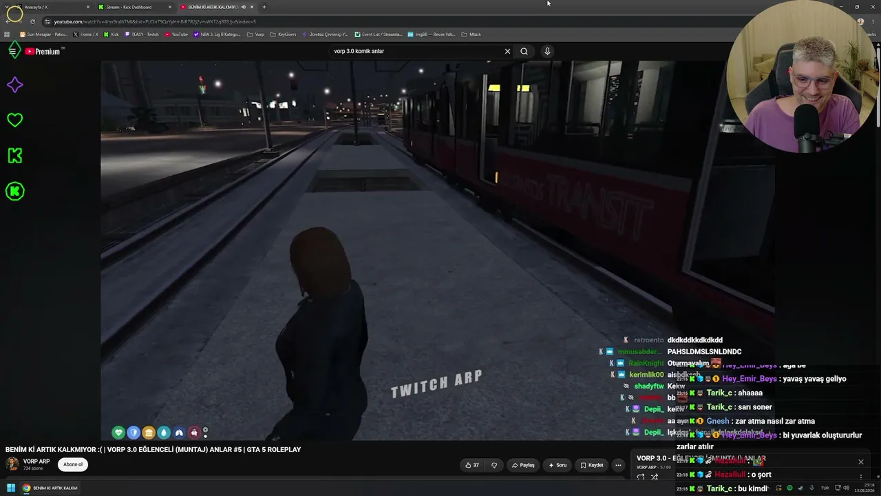Switch to Stream - Kick Dashboard tab
Viewport: 881px width, 496px height.
[134, 7]
